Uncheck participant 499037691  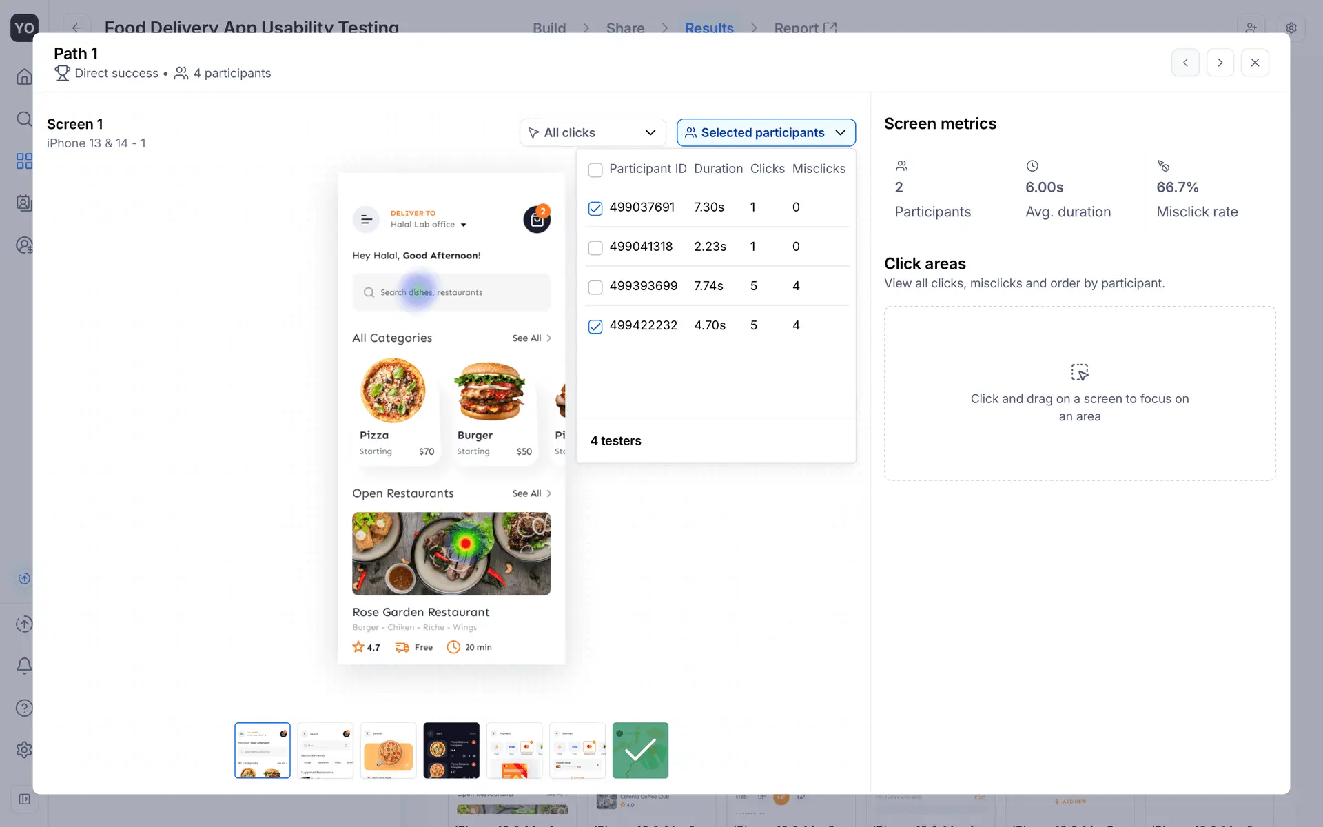[x=595, y=208]
